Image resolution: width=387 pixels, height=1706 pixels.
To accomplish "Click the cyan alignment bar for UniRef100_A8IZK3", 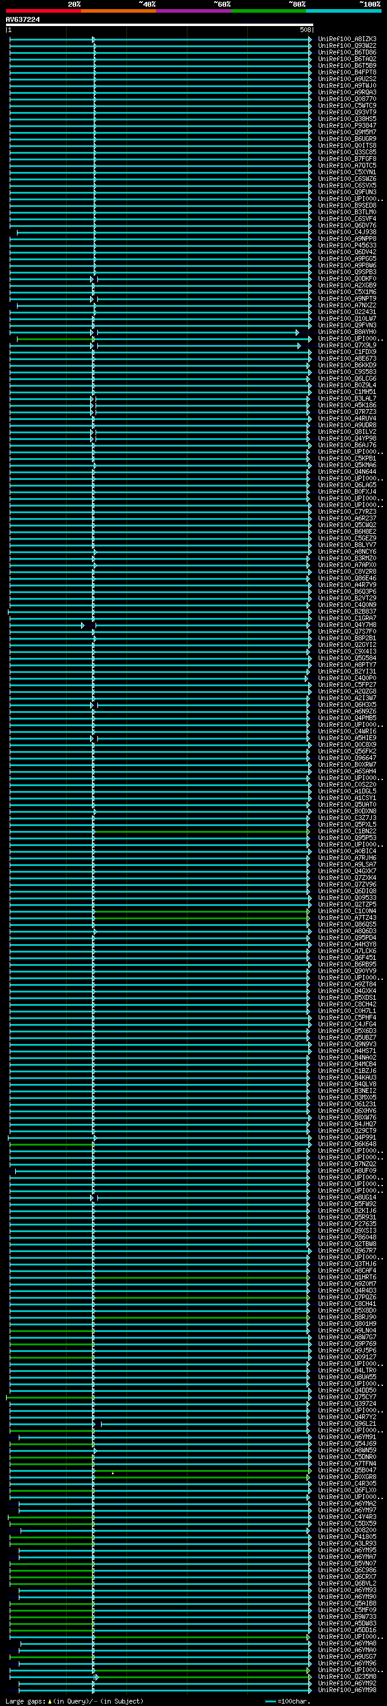I will tap(160, 40).
